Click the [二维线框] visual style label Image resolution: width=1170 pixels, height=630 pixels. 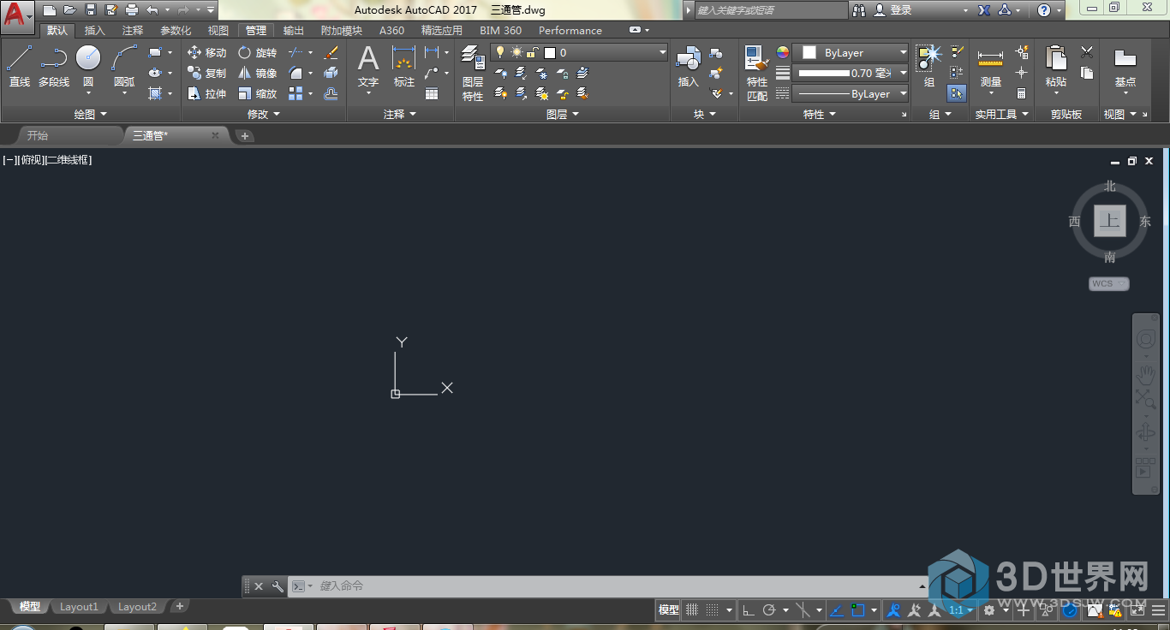tap(68, 160)
